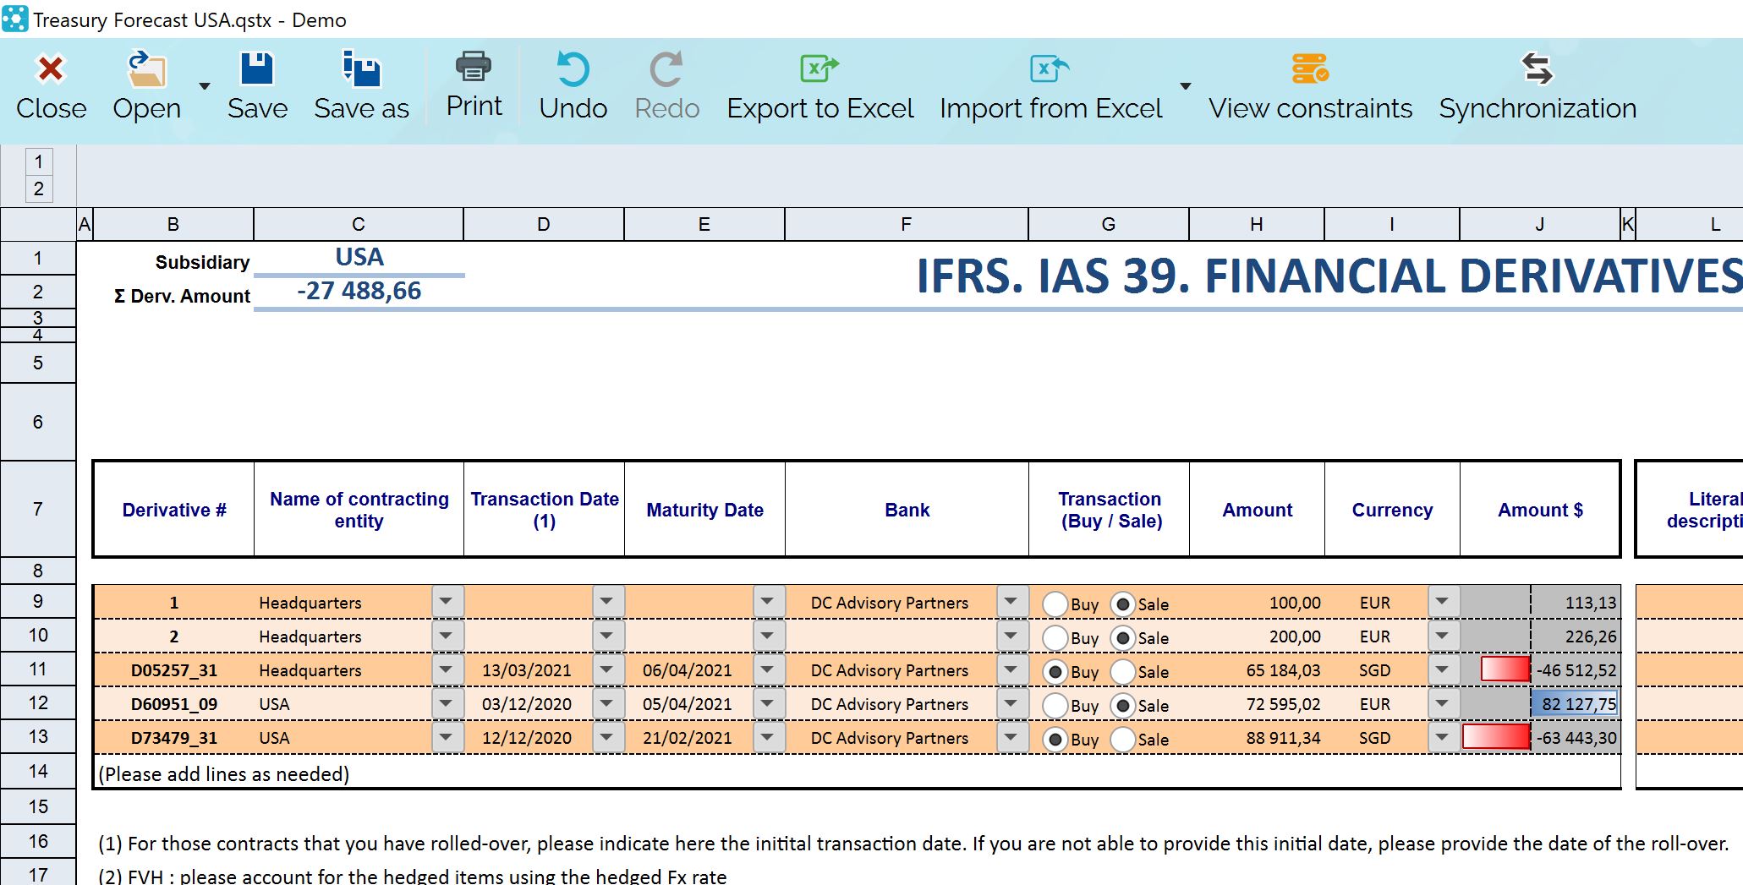Choose the Save as icon
Image resolution: width=1743 pixels, height=885 pixels.
pos(361,69)
